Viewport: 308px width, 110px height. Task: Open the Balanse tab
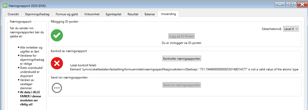click(x=150, y=14)
